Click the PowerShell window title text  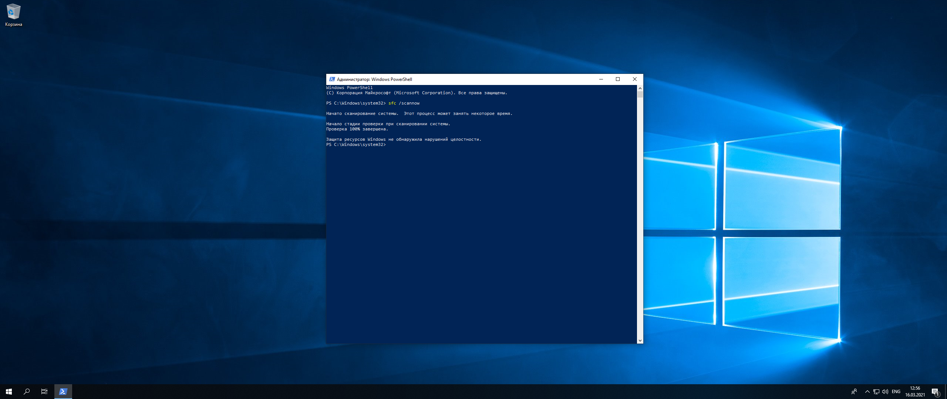(374, 79)
